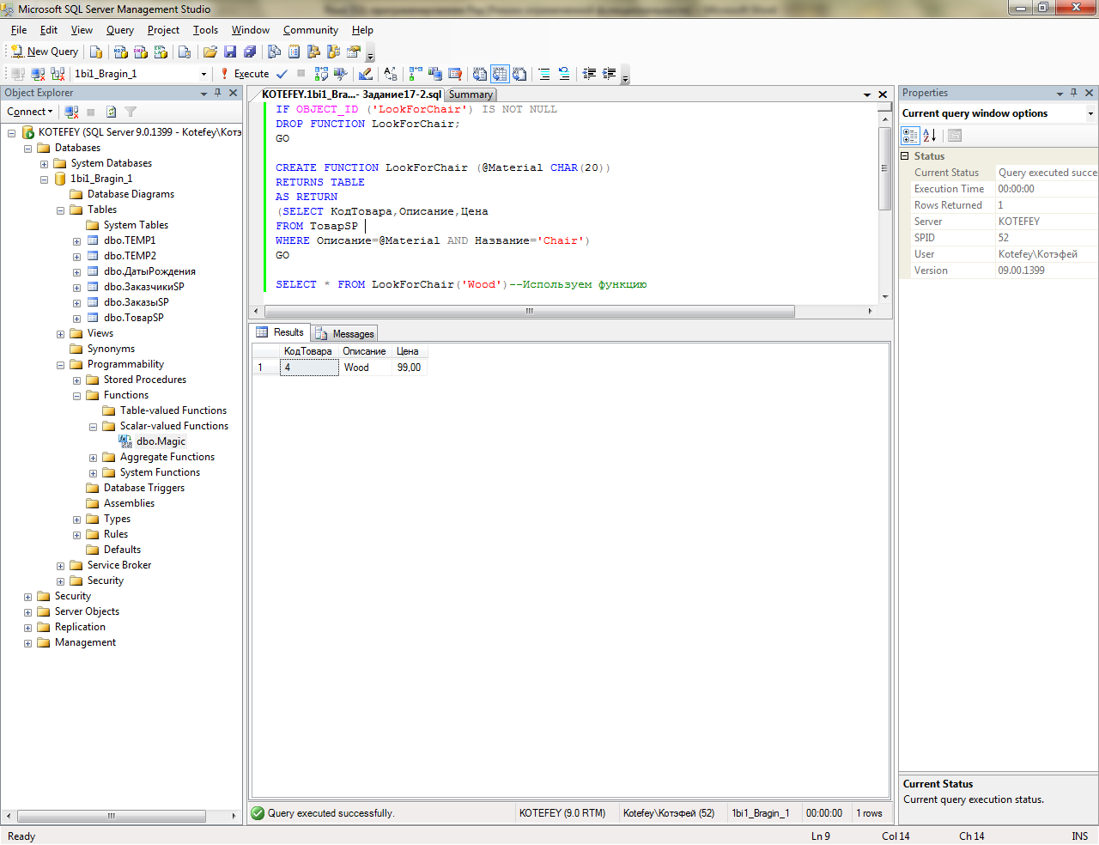This screenshot has height=845, width=1099.
Task: Toggle Include Actual Execution Plan
Action: 416,74
